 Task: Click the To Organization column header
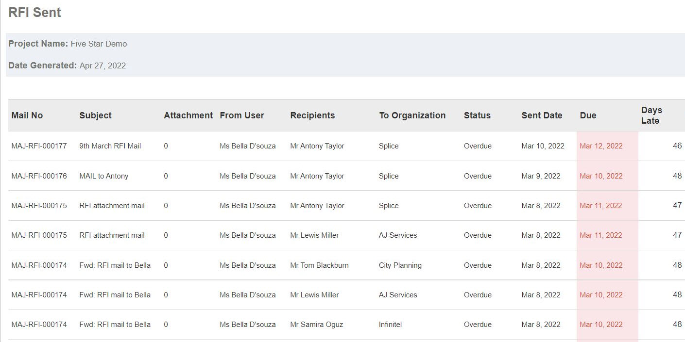[412, 115]
